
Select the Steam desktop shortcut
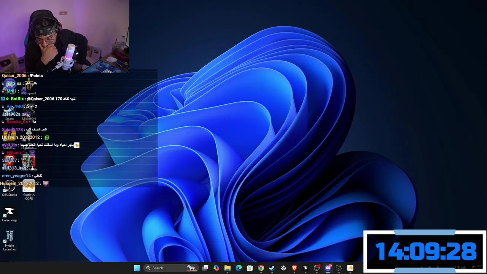click(x=10, y=113)
